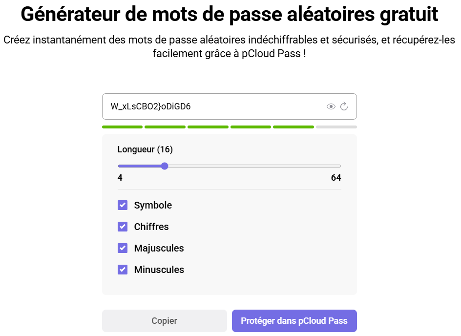This screenshot has height=336, width=461.
Task: Toggle the Majuscules checkbox off
Action: 123,248
